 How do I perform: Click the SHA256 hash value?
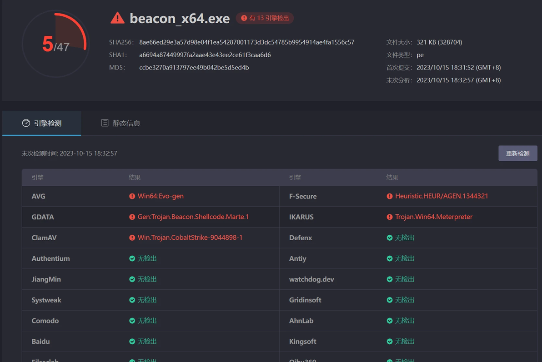tap(246, 42)
